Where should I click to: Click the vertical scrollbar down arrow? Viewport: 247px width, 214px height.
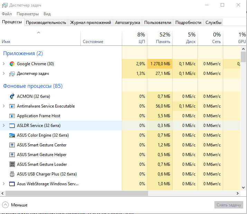[x=244, y=188]
